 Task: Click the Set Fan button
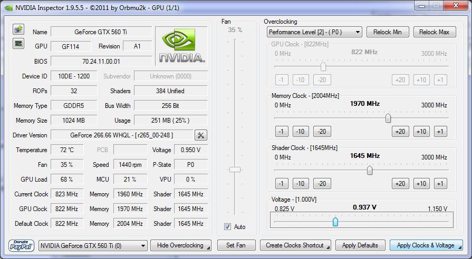click(x=236, y=245)
